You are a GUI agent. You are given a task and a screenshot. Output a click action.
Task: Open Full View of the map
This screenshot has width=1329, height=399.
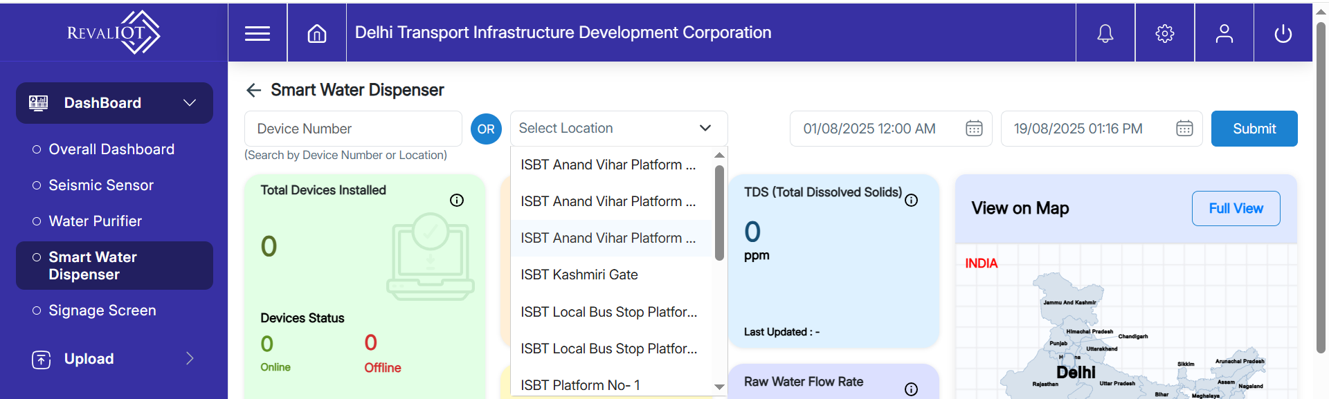(x=1236, y=208)
